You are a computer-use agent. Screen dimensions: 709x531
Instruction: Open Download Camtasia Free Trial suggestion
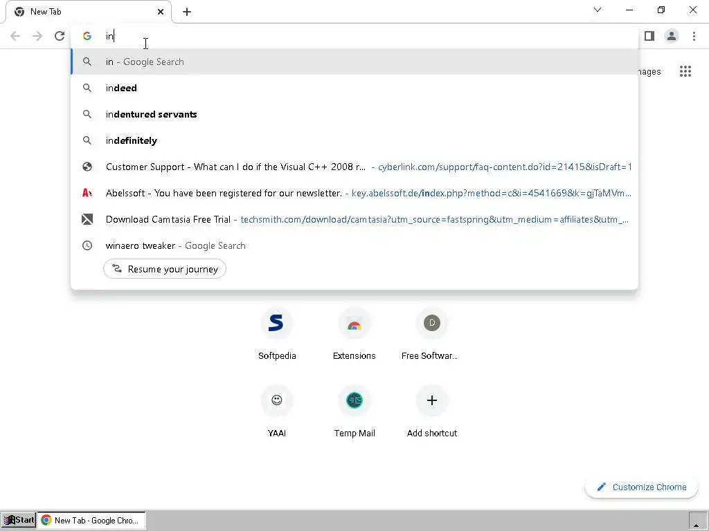click(x=354, y=219)
